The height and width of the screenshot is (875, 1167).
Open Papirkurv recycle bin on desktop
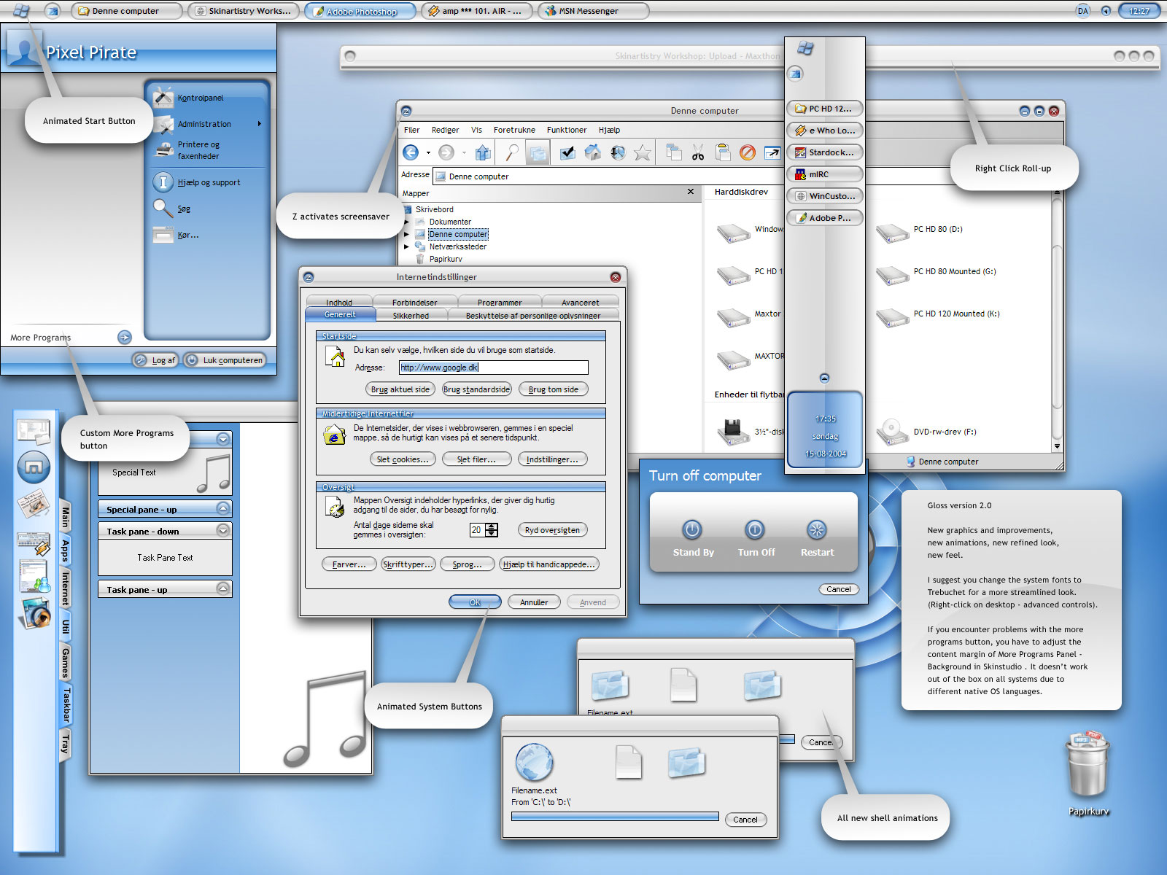(x=1089, y=773)
